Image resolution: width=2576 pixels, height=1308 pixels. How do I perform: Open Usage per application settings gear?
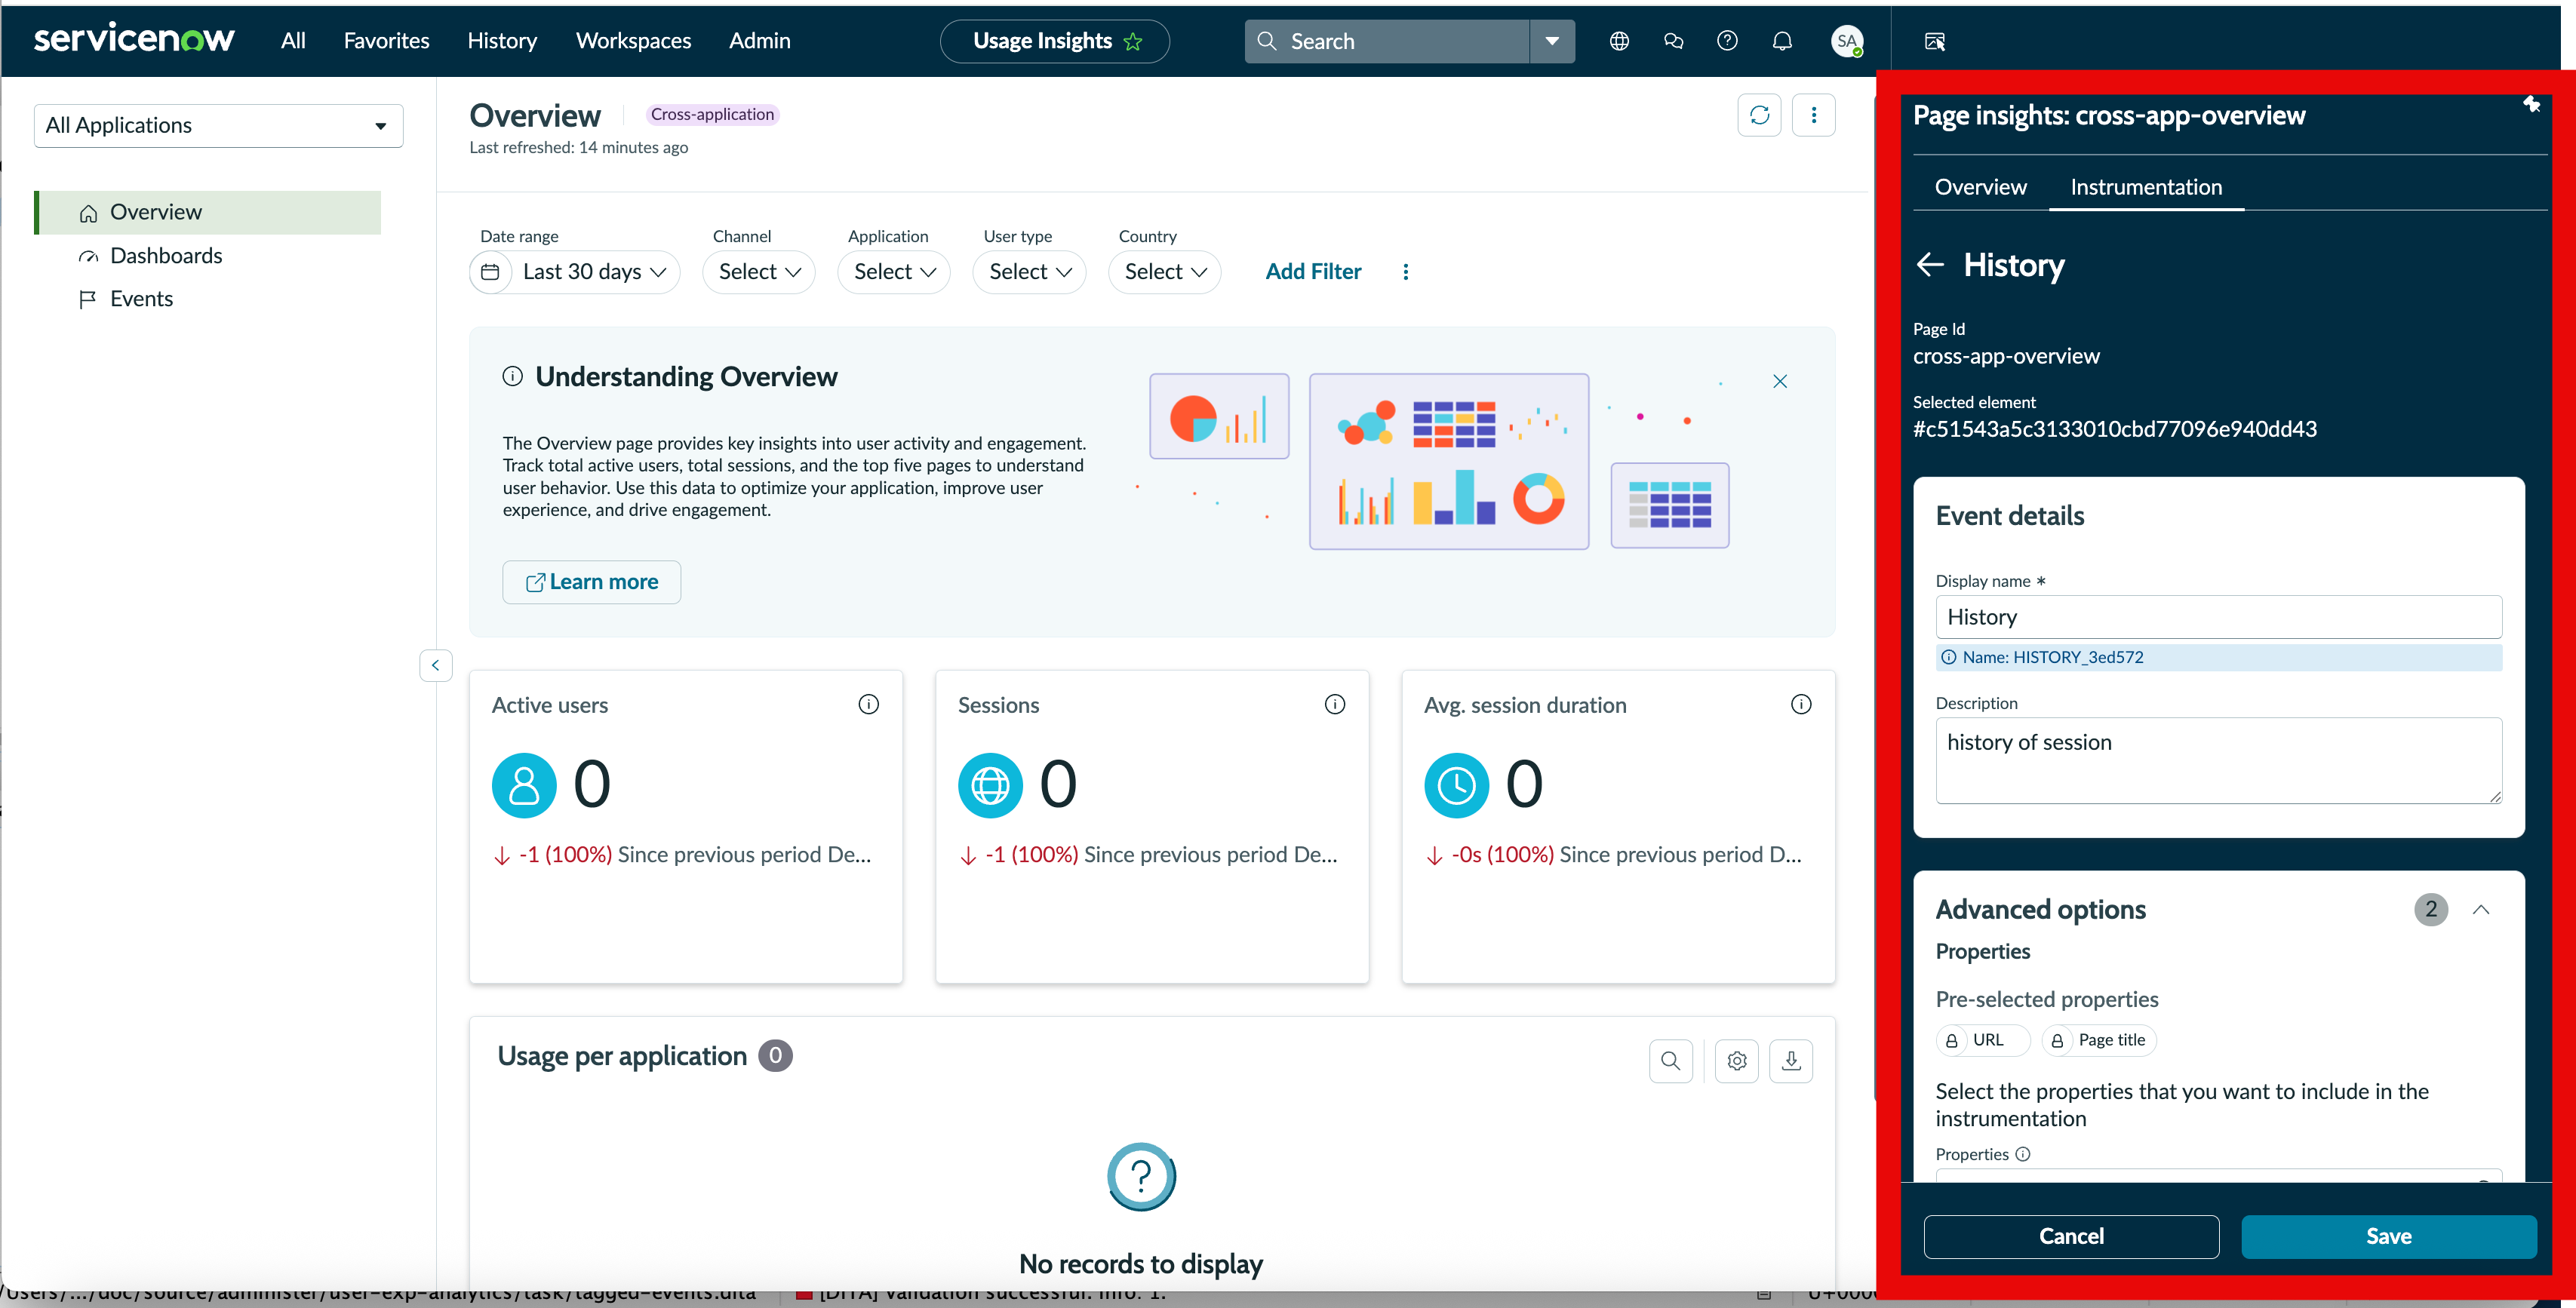pos(1737,1060)
